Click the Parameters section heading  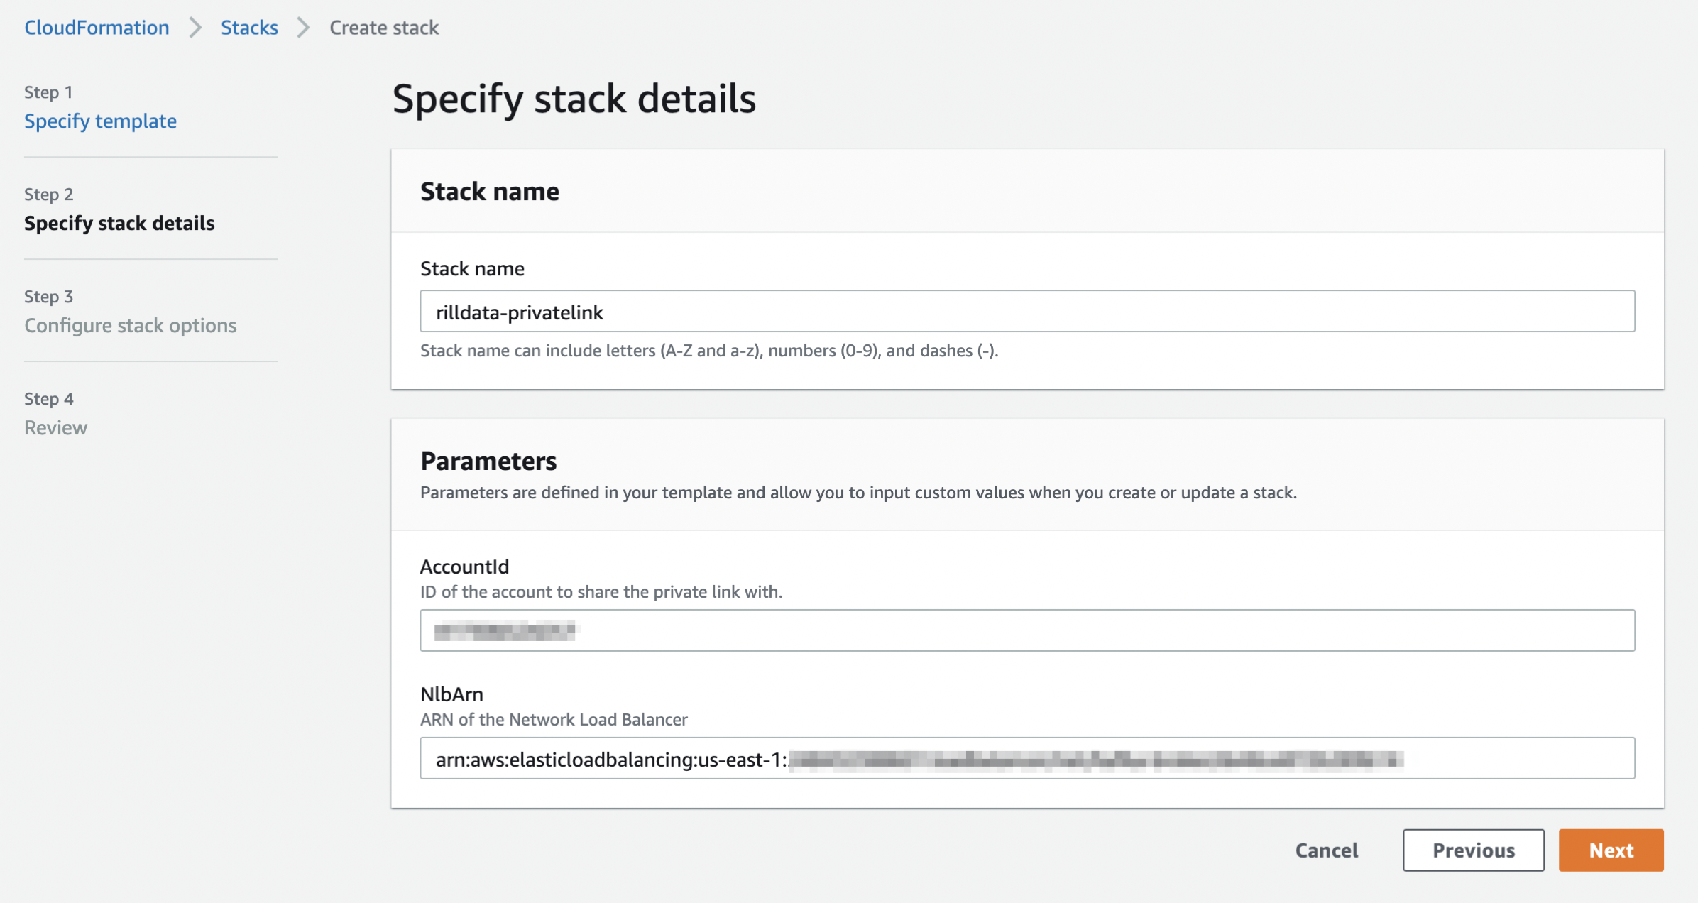[488, 461]
